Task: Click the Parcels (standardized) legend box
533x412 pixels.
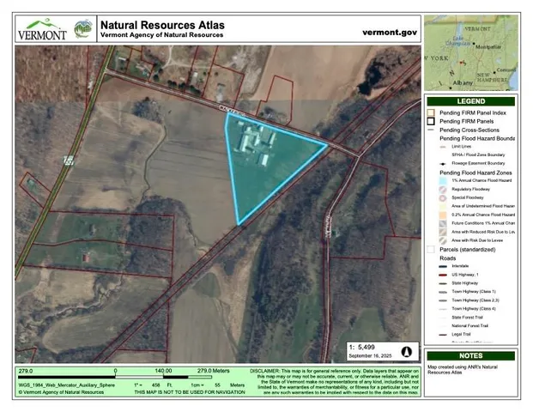Action: click(x=431, y=249)
